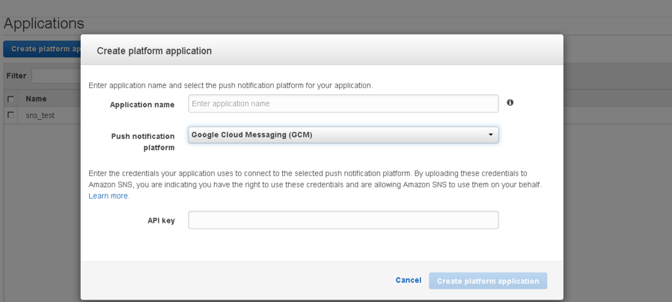Click the Create platform application submit button
672x302 pixels.
pyautogui.click(x=488, y=281)
